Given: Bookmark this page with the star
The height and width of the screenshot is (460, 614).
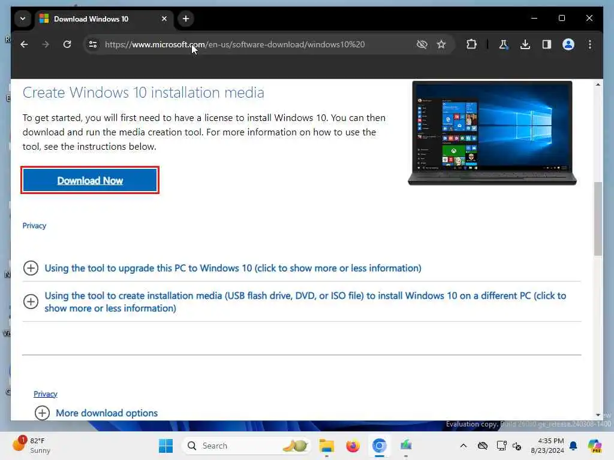Looking at the screenshot, I should (441, 44).
